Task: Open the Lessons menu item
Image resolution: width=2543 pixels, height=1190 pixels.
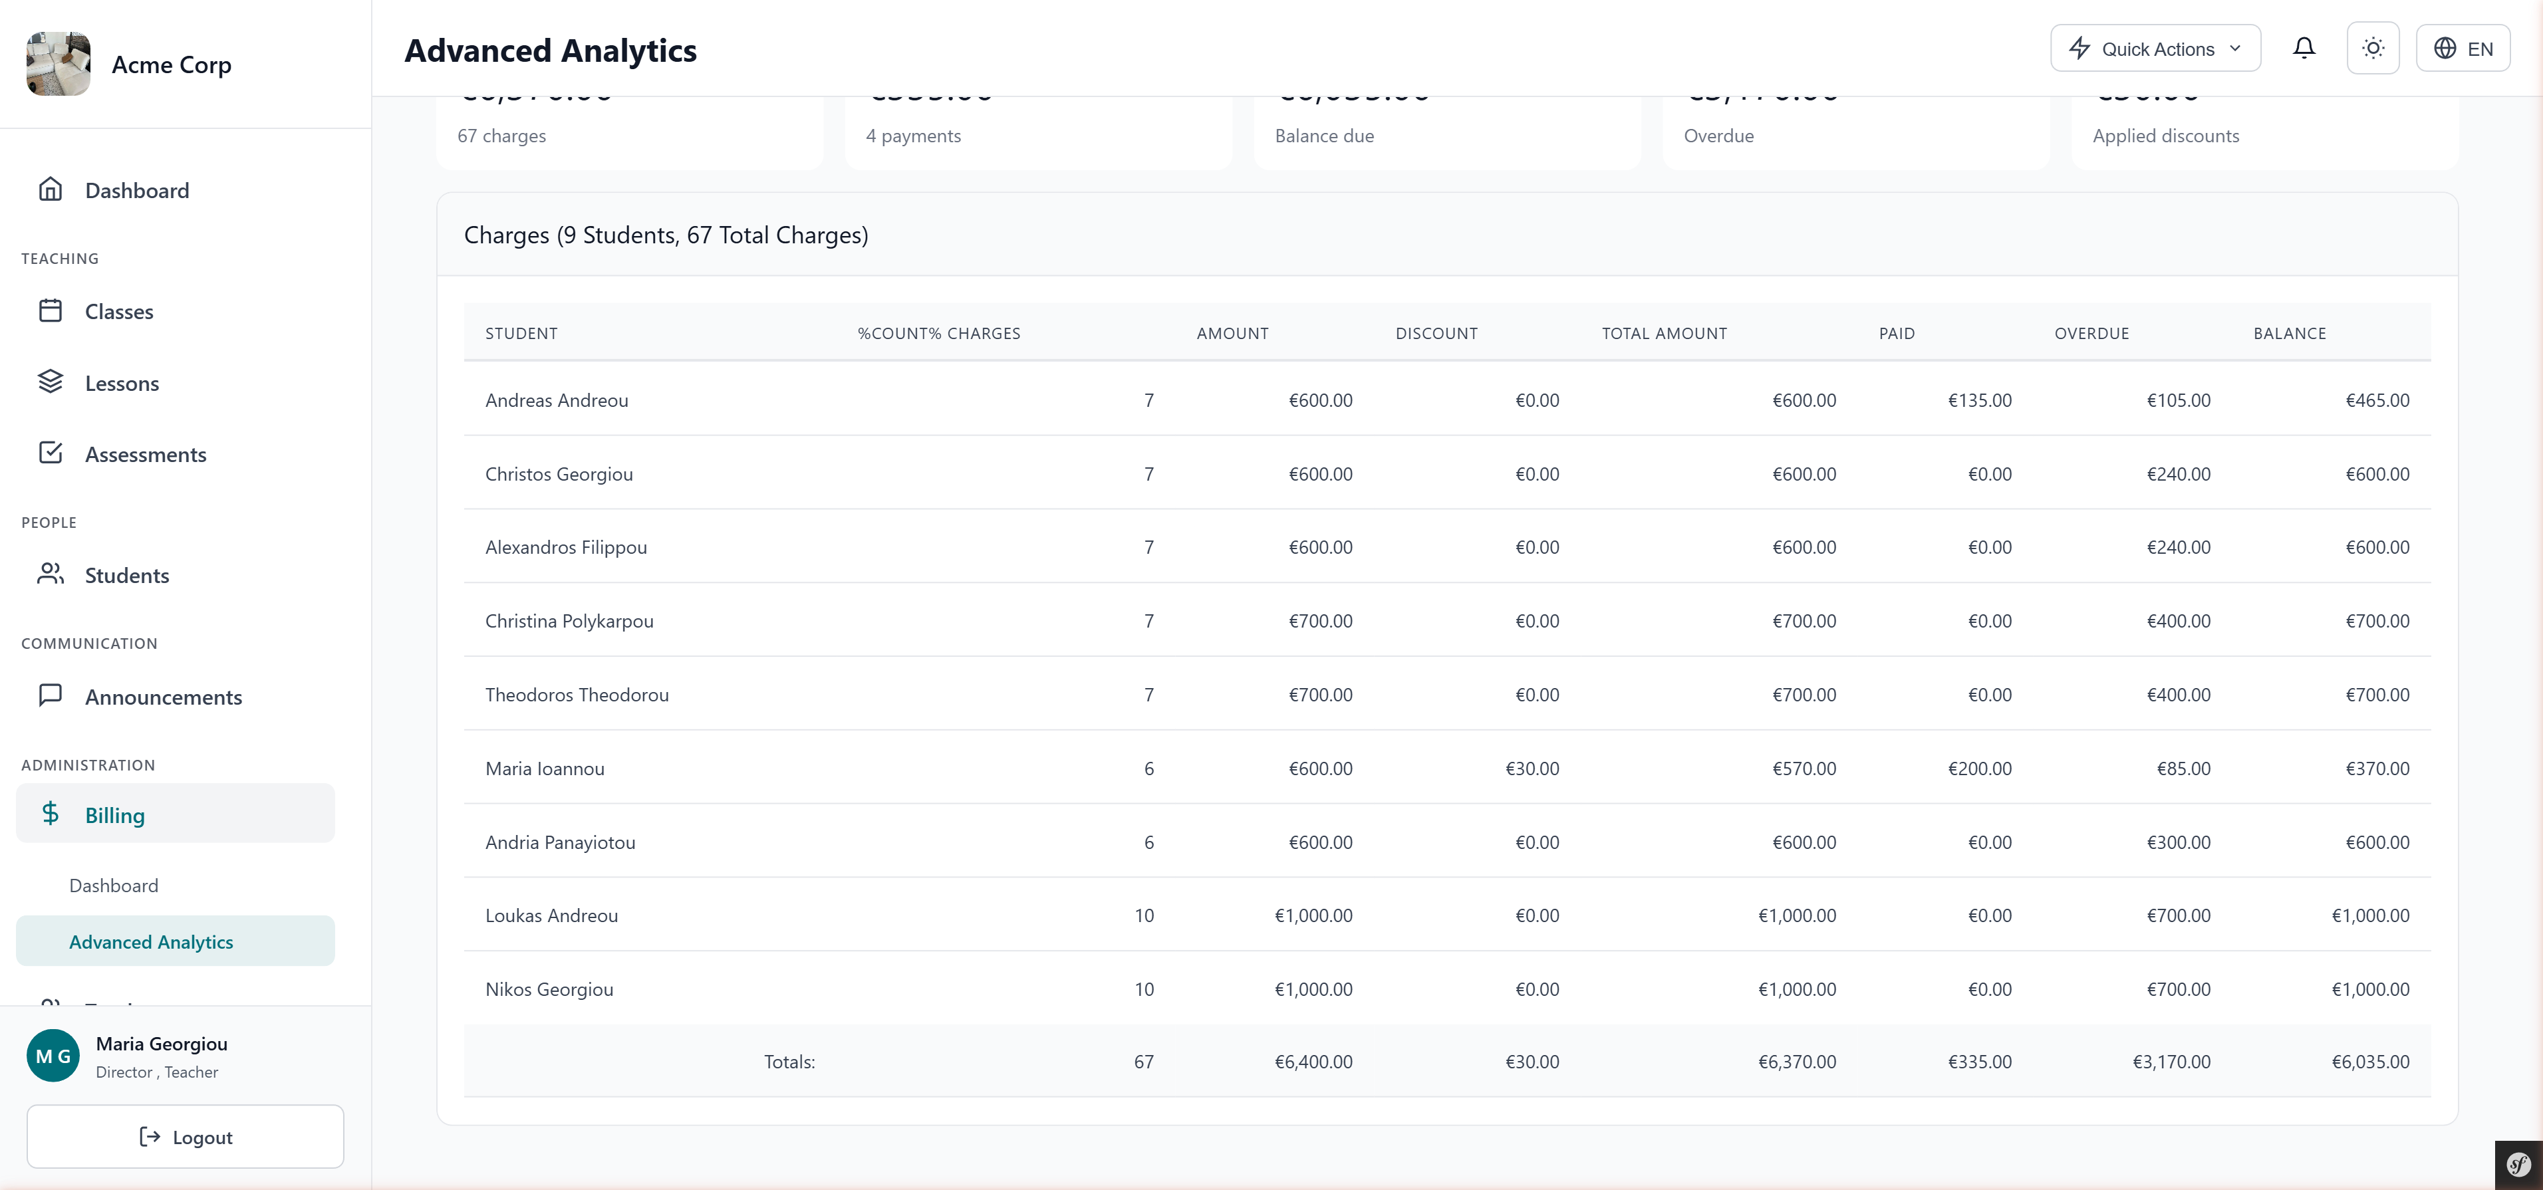Action: [x=176, y=383]
